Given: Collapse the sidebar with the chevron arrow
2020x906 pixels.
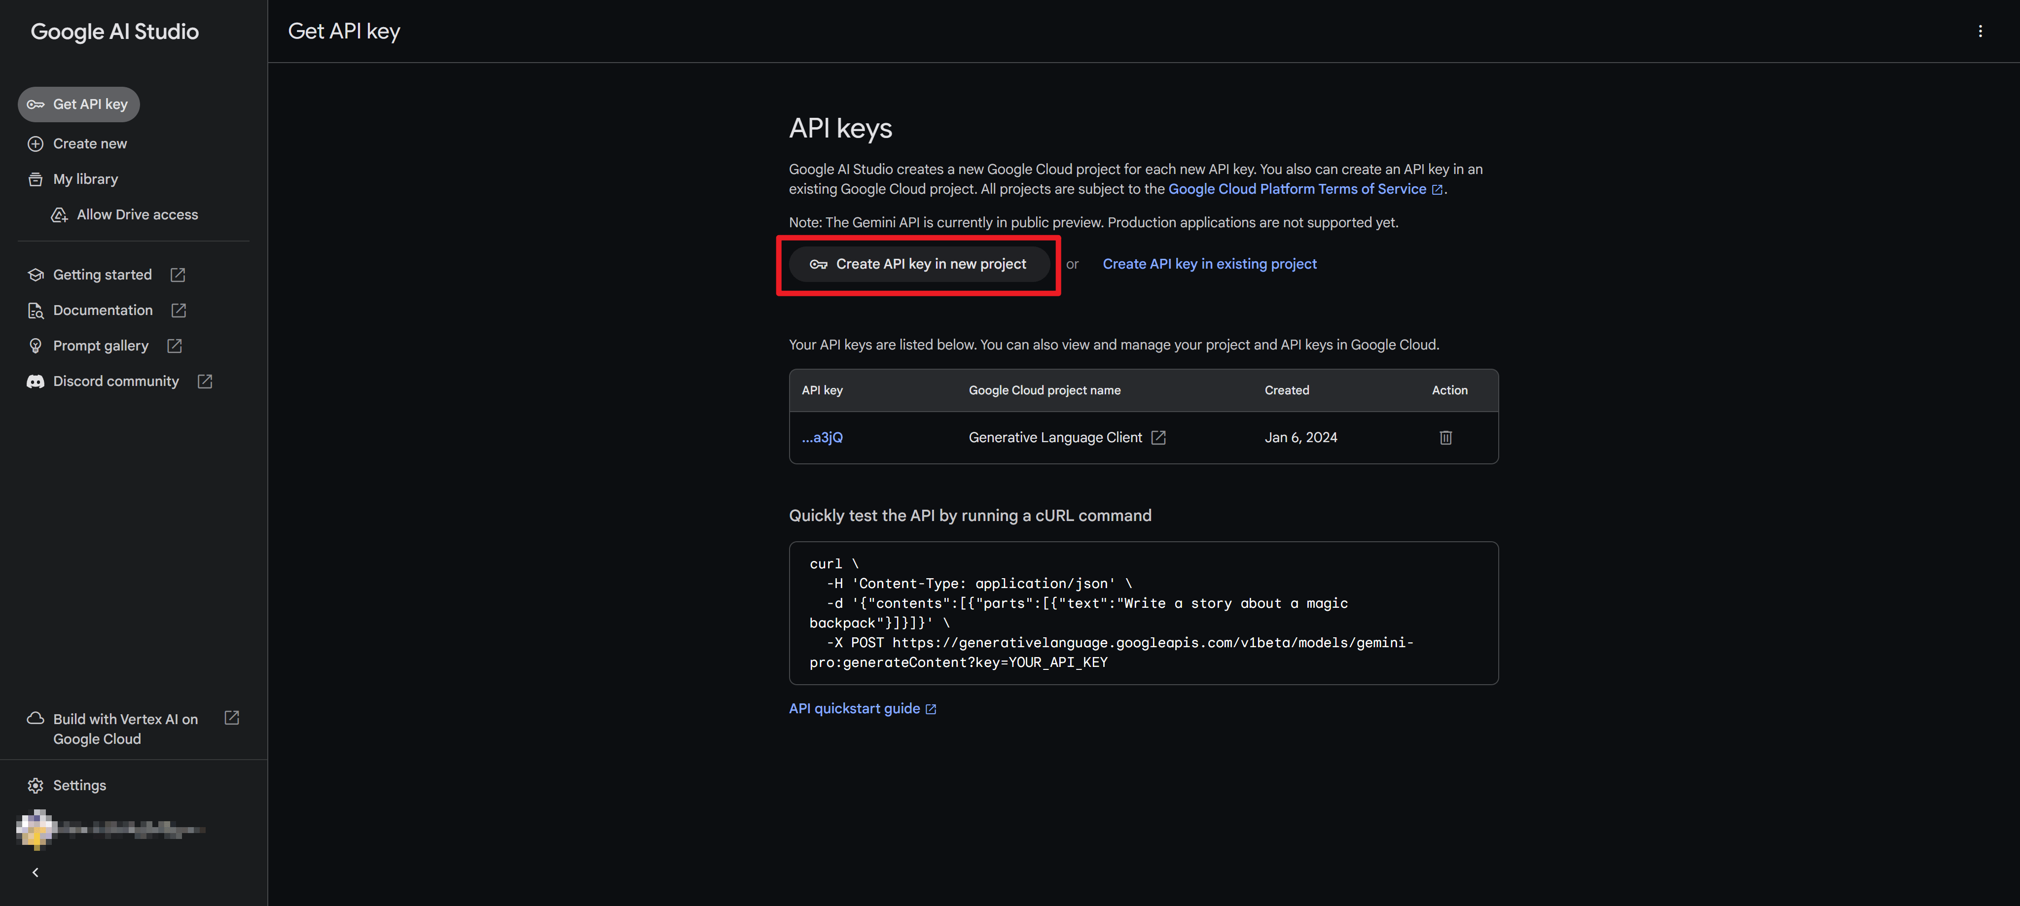Looking at the screenshot, I should pyautogui.click(x=36, y=872).
